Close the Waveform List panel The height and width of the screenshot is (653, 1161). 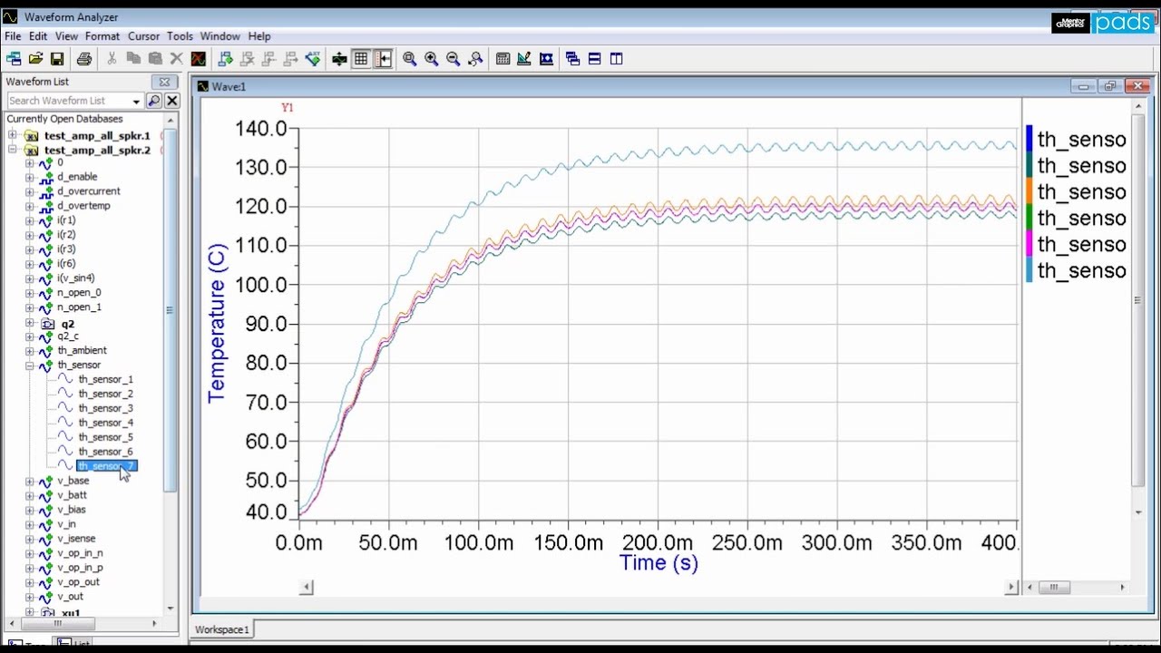point(165,82)
